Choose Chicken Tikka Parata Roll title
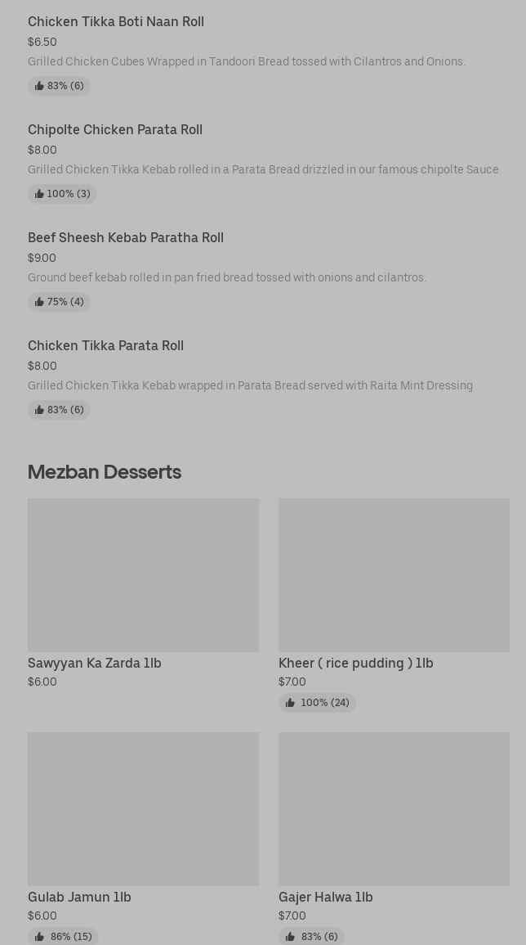The width and height of the screenshot is (526, 945). tap(105, 346)
